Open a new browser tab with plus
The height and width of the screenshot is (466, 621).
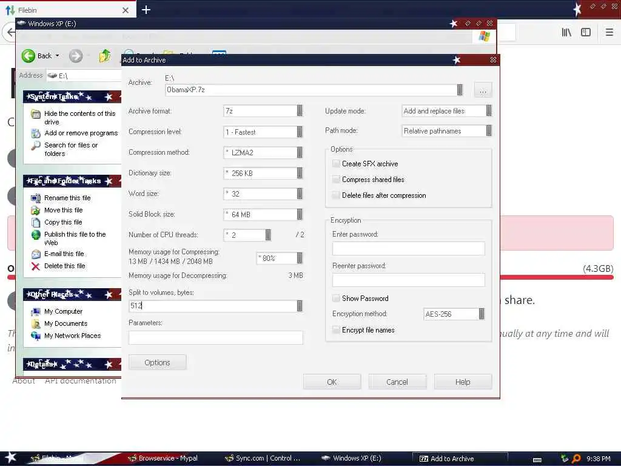pos(146,10)
